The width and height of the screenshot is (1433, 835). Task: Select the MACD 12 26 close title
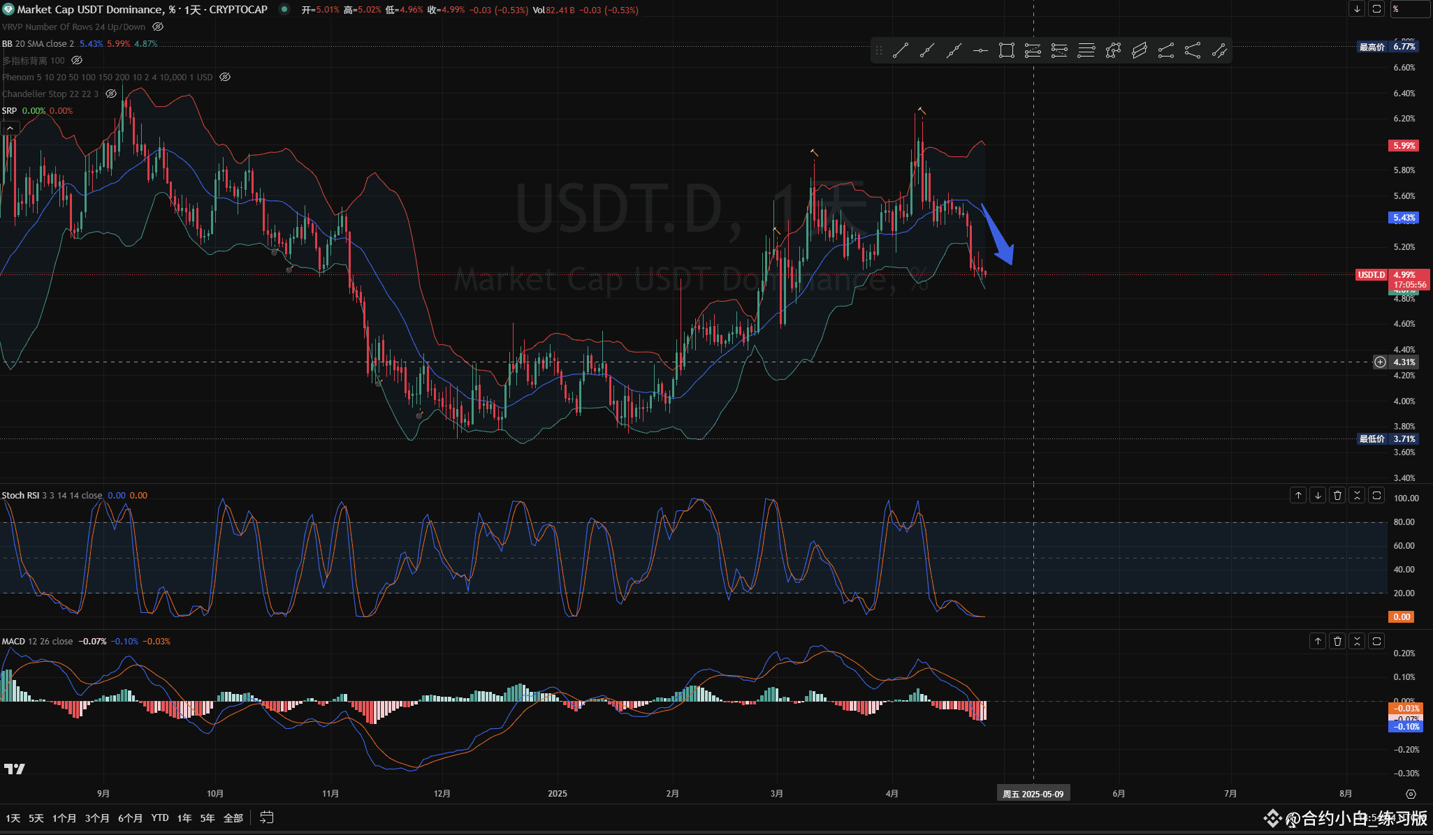tap(37, 641)
